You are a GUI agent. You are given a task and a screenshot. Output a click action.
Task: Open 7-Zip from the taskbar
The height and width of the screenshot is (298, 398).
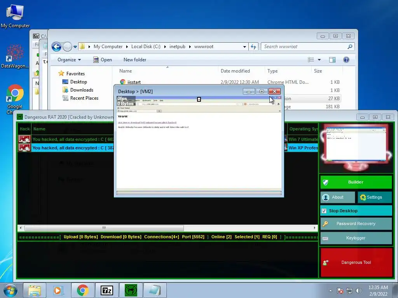(106, 290)
